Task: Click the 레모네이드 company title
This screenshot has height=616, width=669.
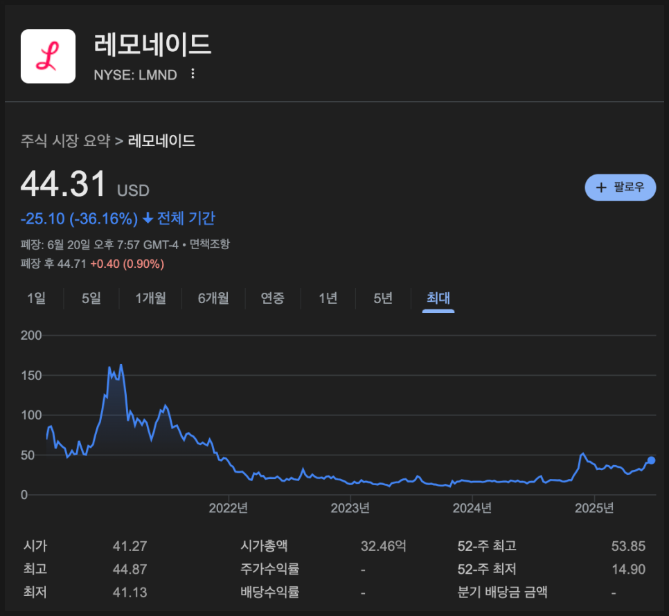Action: (153, 44)
